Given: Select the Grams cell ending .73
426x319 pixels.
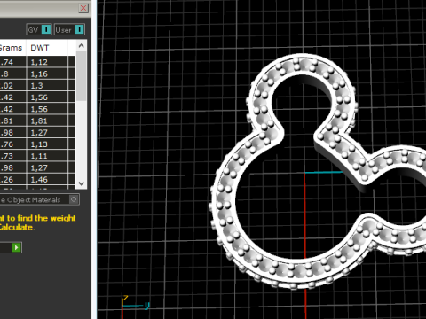Looking at the screenshot, I should pos(12,156).
